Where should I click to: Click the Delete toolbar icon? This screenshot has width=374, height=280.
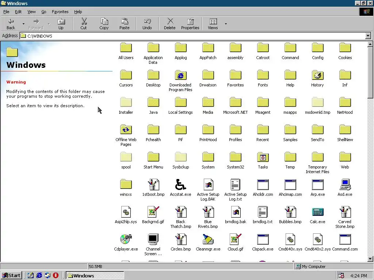(170, 24)
